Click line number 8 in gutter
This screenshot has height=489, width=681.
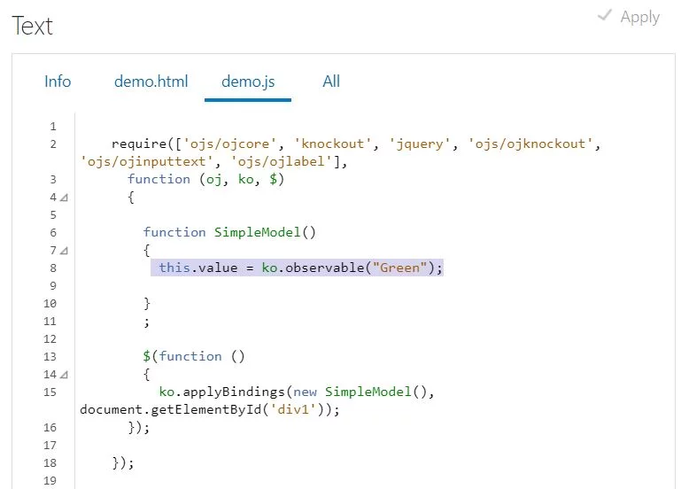(x=53, y=268)
